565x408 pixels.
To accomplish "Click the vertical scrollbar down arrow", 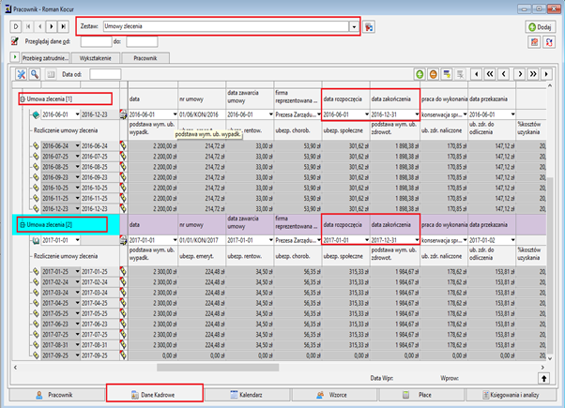I will (x=550, y=358).
